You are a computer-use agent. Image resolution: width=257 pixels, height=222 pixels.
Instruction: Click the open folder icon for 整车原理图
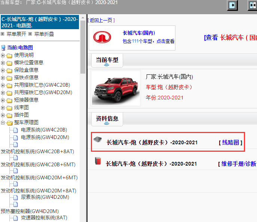[x=9, y=123]
